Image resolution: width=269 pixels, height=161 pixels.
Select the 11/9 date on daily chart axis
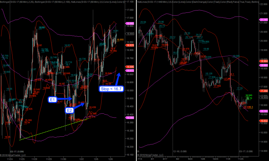[x=228, y=159]
